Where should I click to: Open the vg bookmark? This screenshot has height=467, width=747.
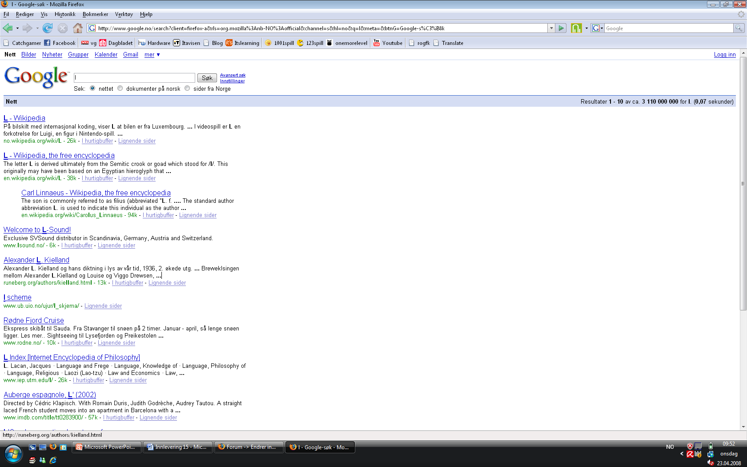pos(89,43)
